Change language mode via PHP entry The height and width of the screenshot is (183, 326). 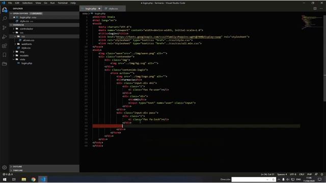309,174
